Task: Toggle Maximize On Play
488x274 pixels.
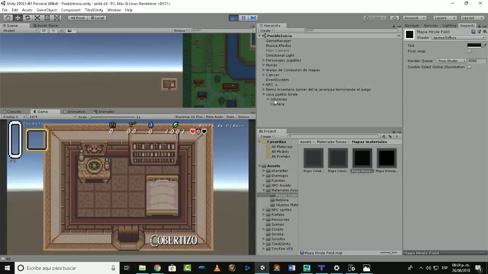Action: coord(189,117)
